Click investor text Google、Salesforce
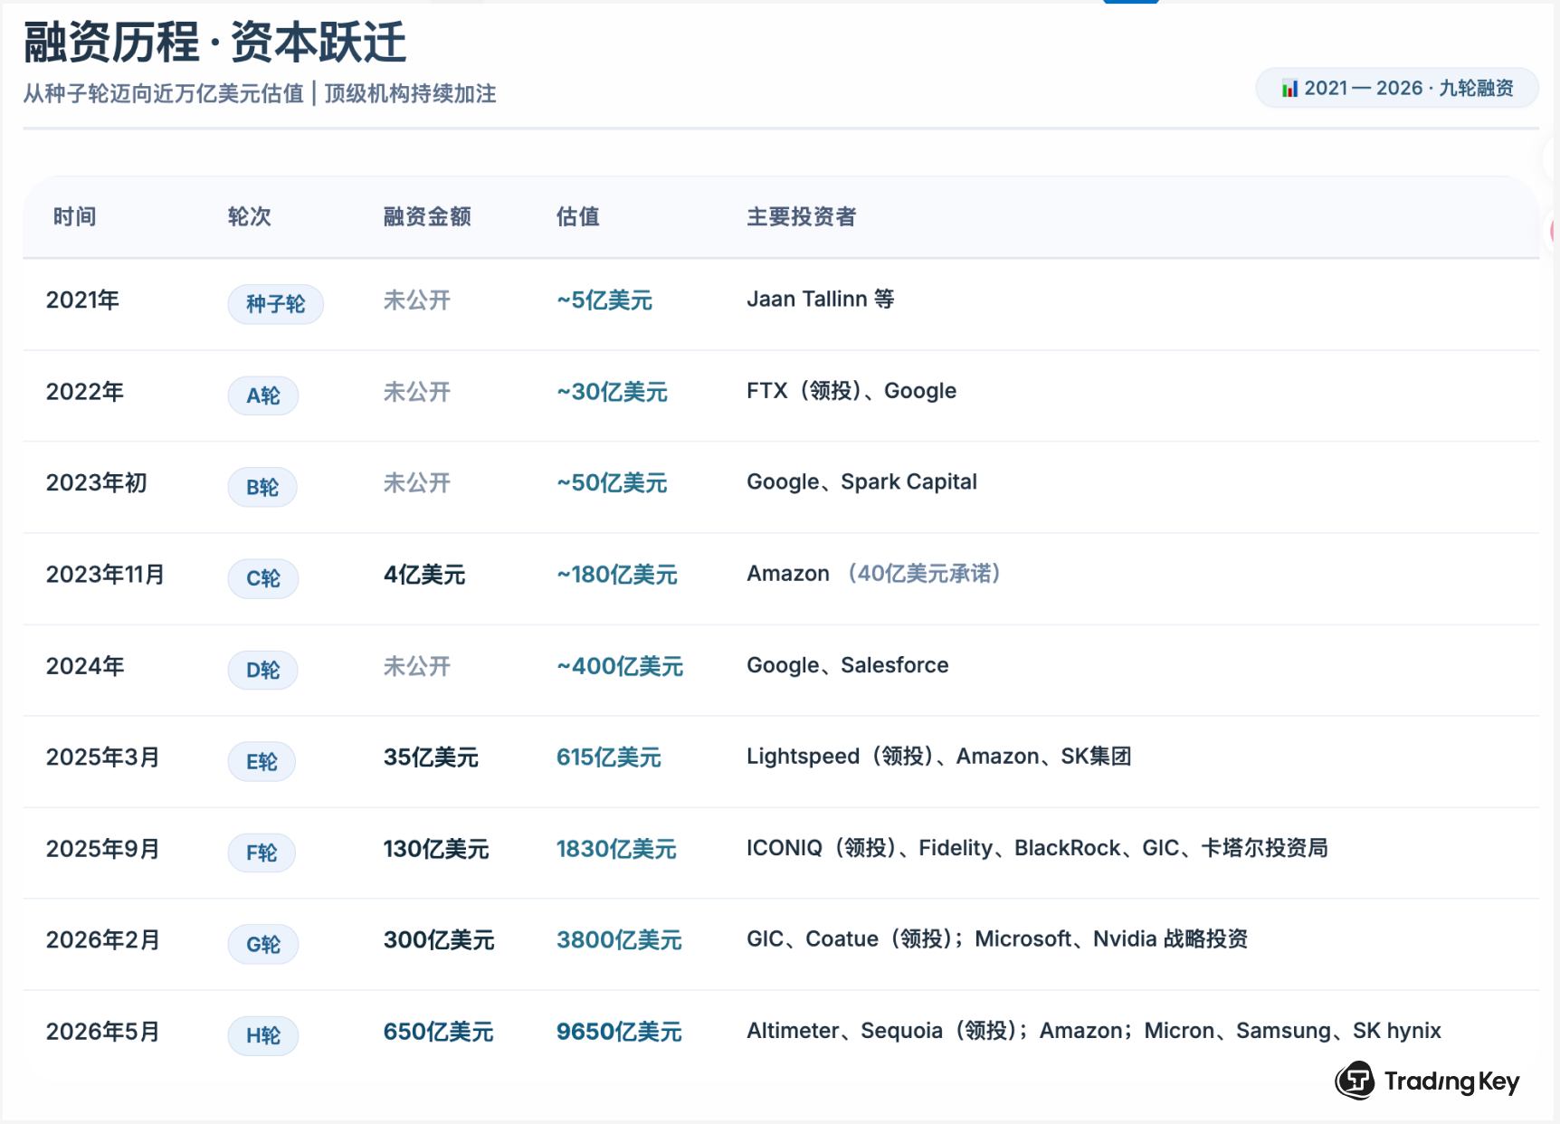Image resolution: width=1560 pixels, height=1124 pixels. [848, 665]
